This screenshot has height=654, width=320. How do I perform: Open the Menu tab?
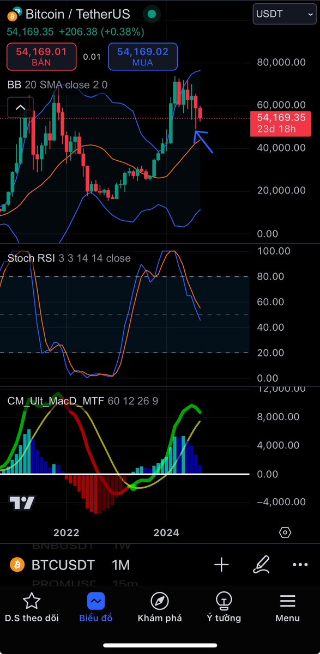287,608
